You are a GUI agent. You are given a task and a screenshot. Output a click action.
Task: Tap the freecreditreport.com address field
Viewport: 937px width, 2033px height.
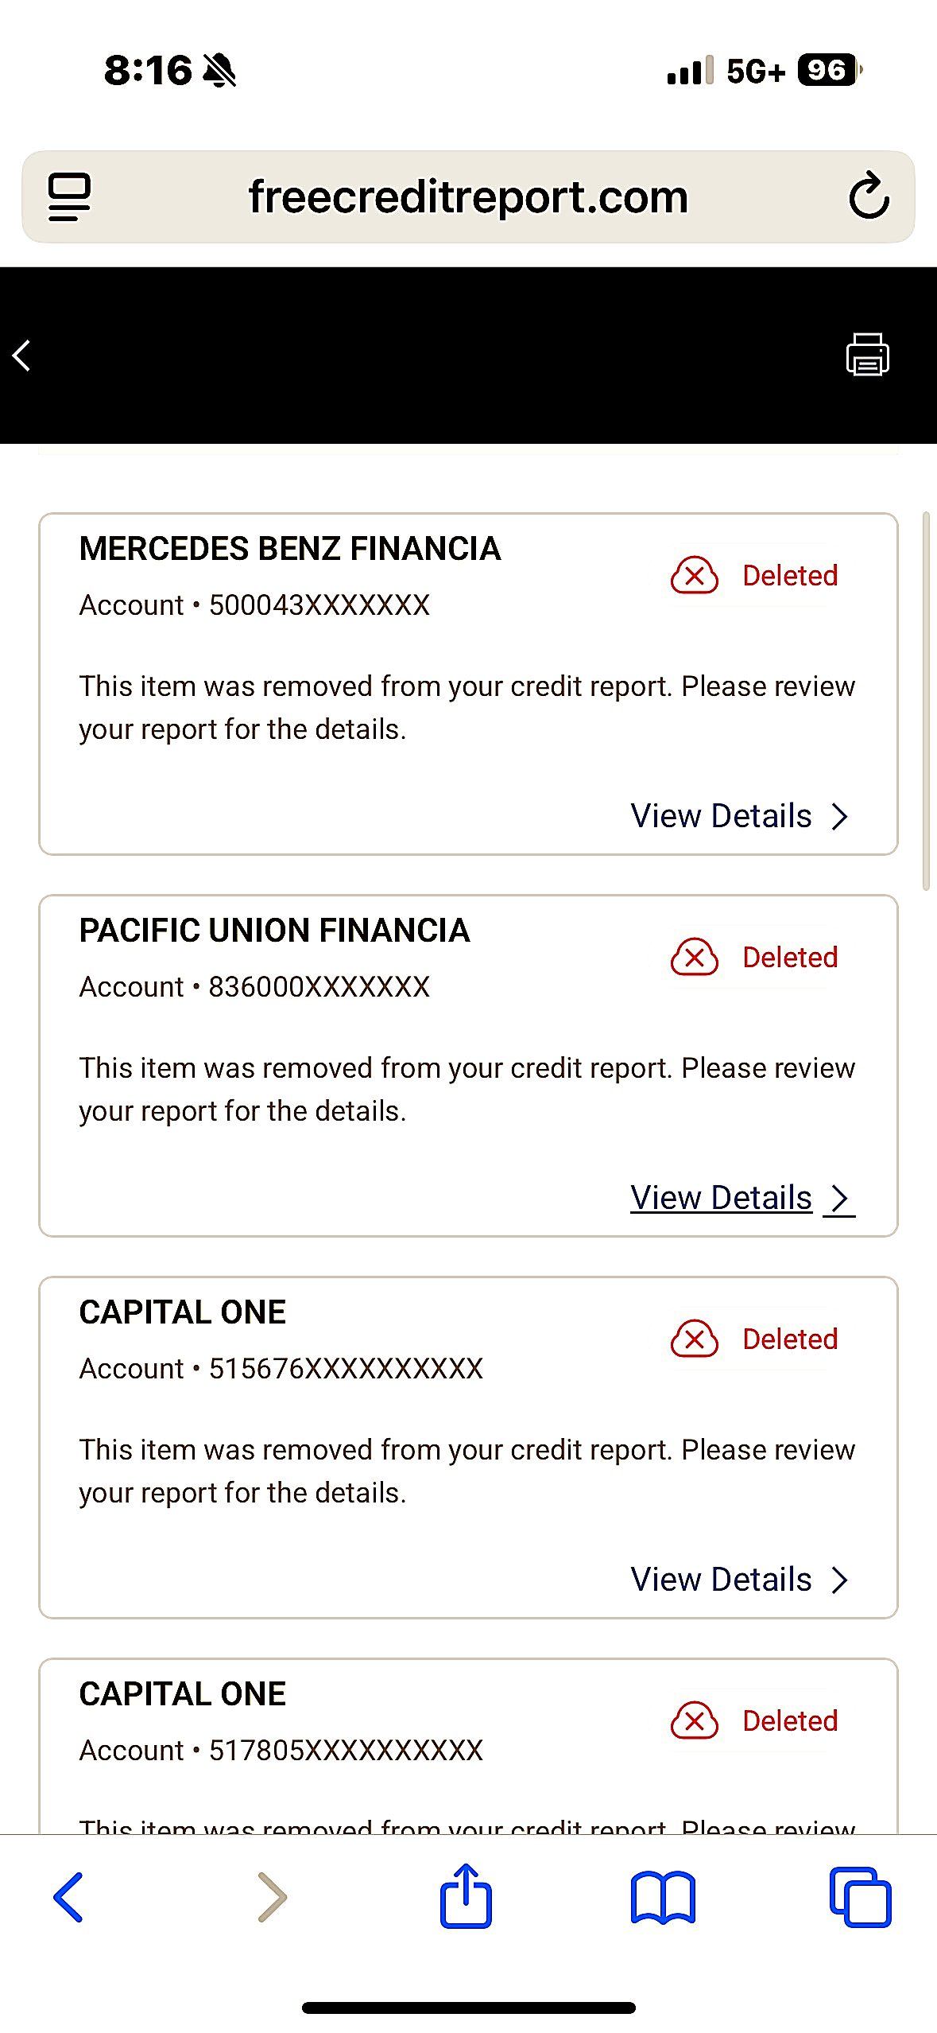(x=468, y=196)
